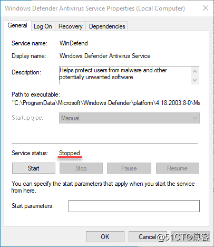Click the Pause service button
This screenshot has width=214, height=247.
(129, 168)
